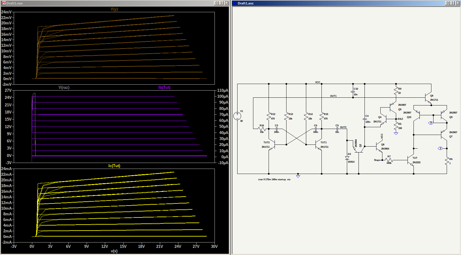This screenshot has width=461, height=255.
Task: Click the Y port hexagon flag
Action: pyautogui.click(x=440, y=148)
